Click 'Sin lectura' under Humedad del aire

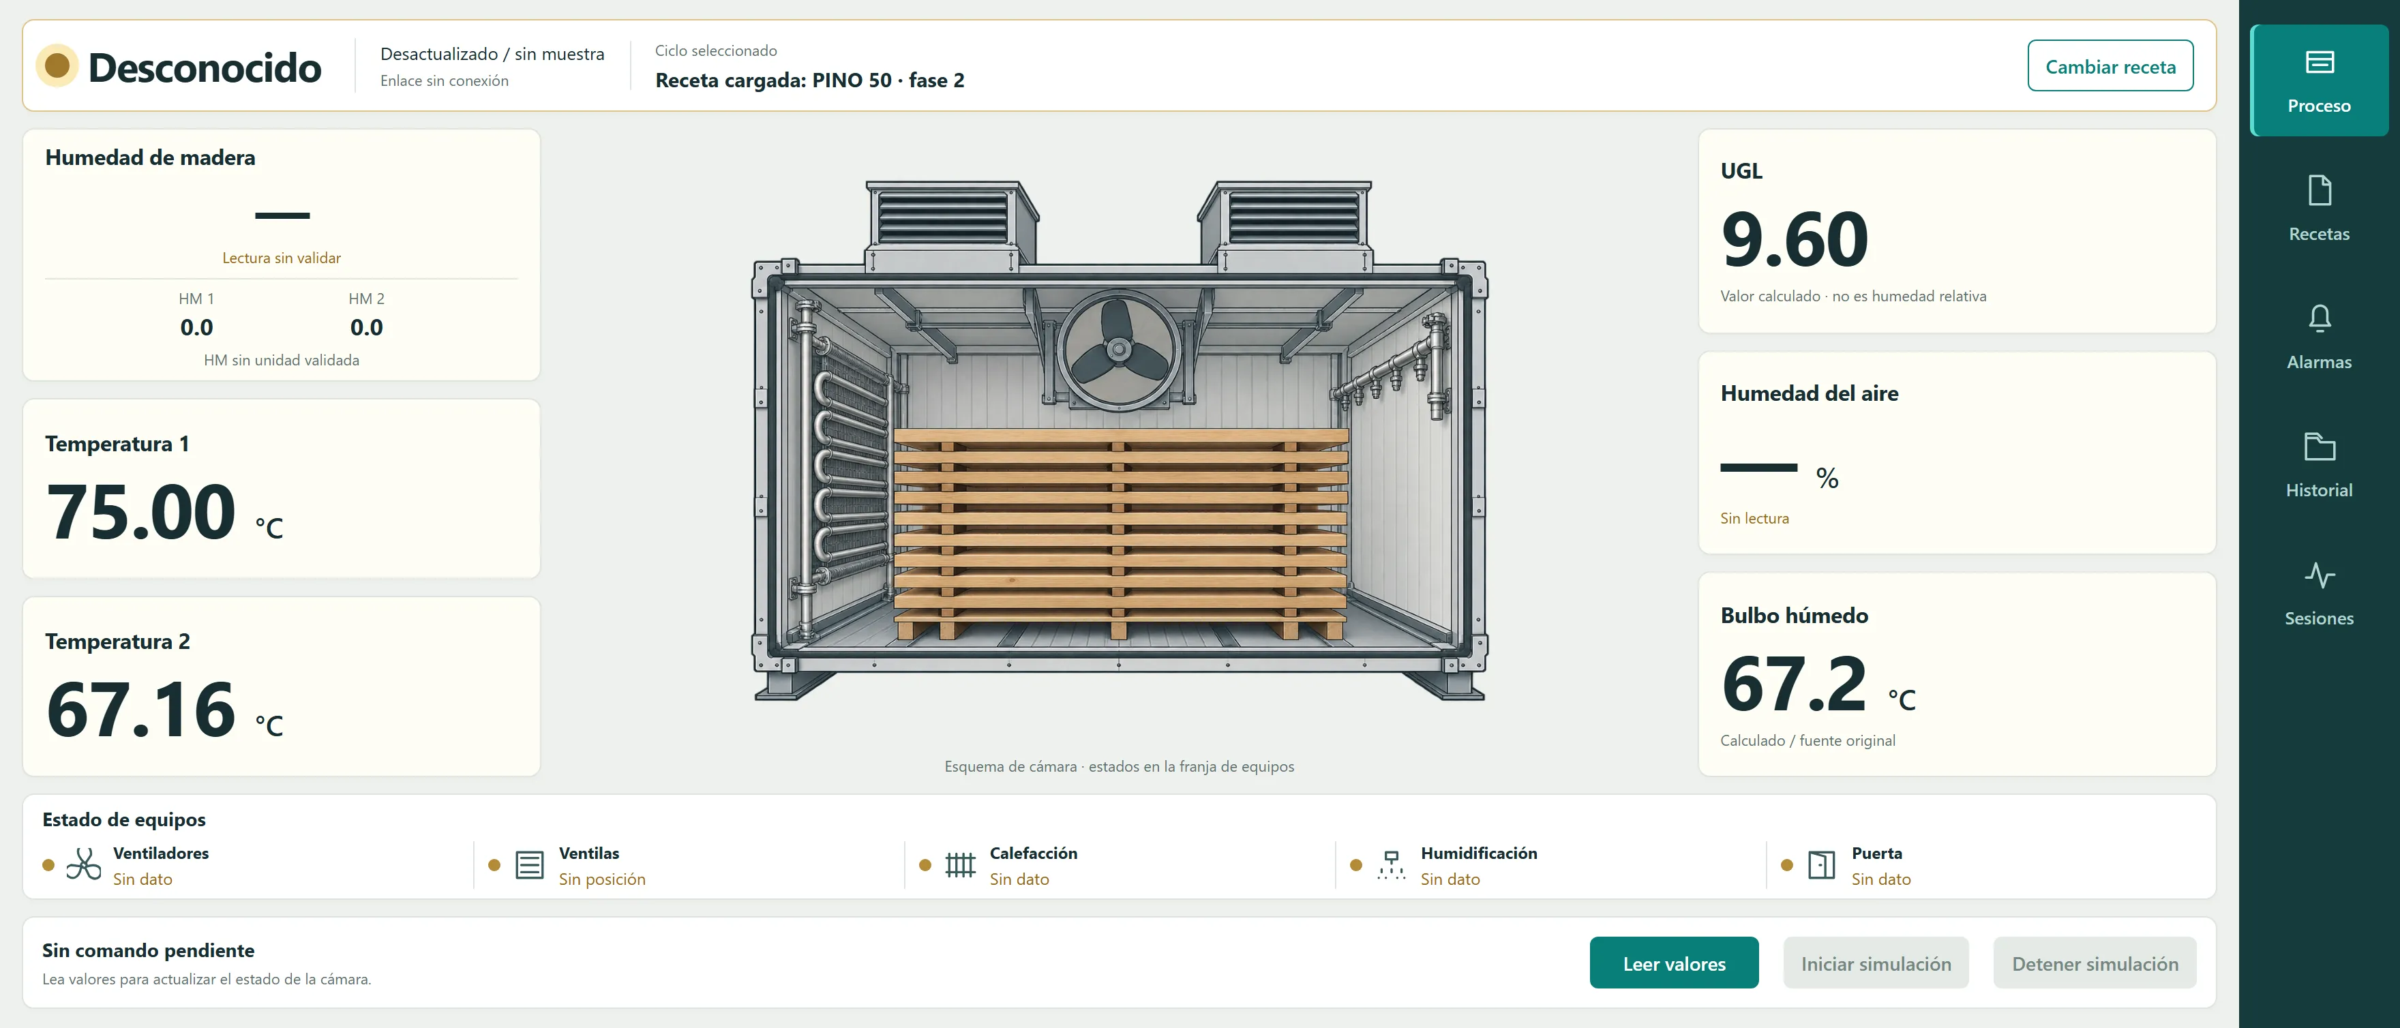[1754, 519]
